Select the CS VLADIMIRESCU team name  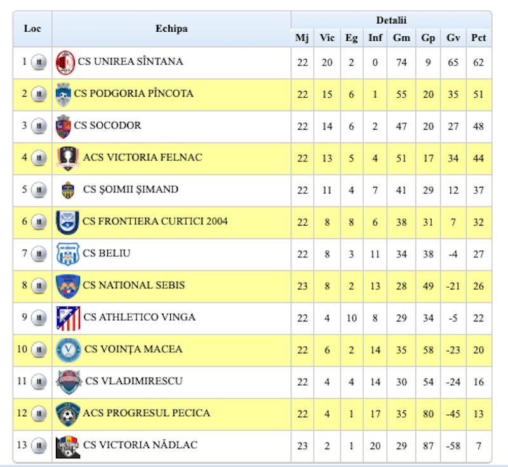(x=134, y=381)
